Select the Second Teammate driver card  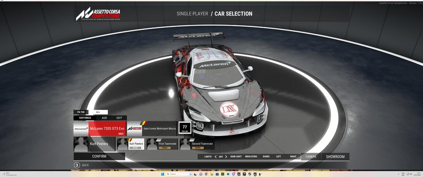197,144
